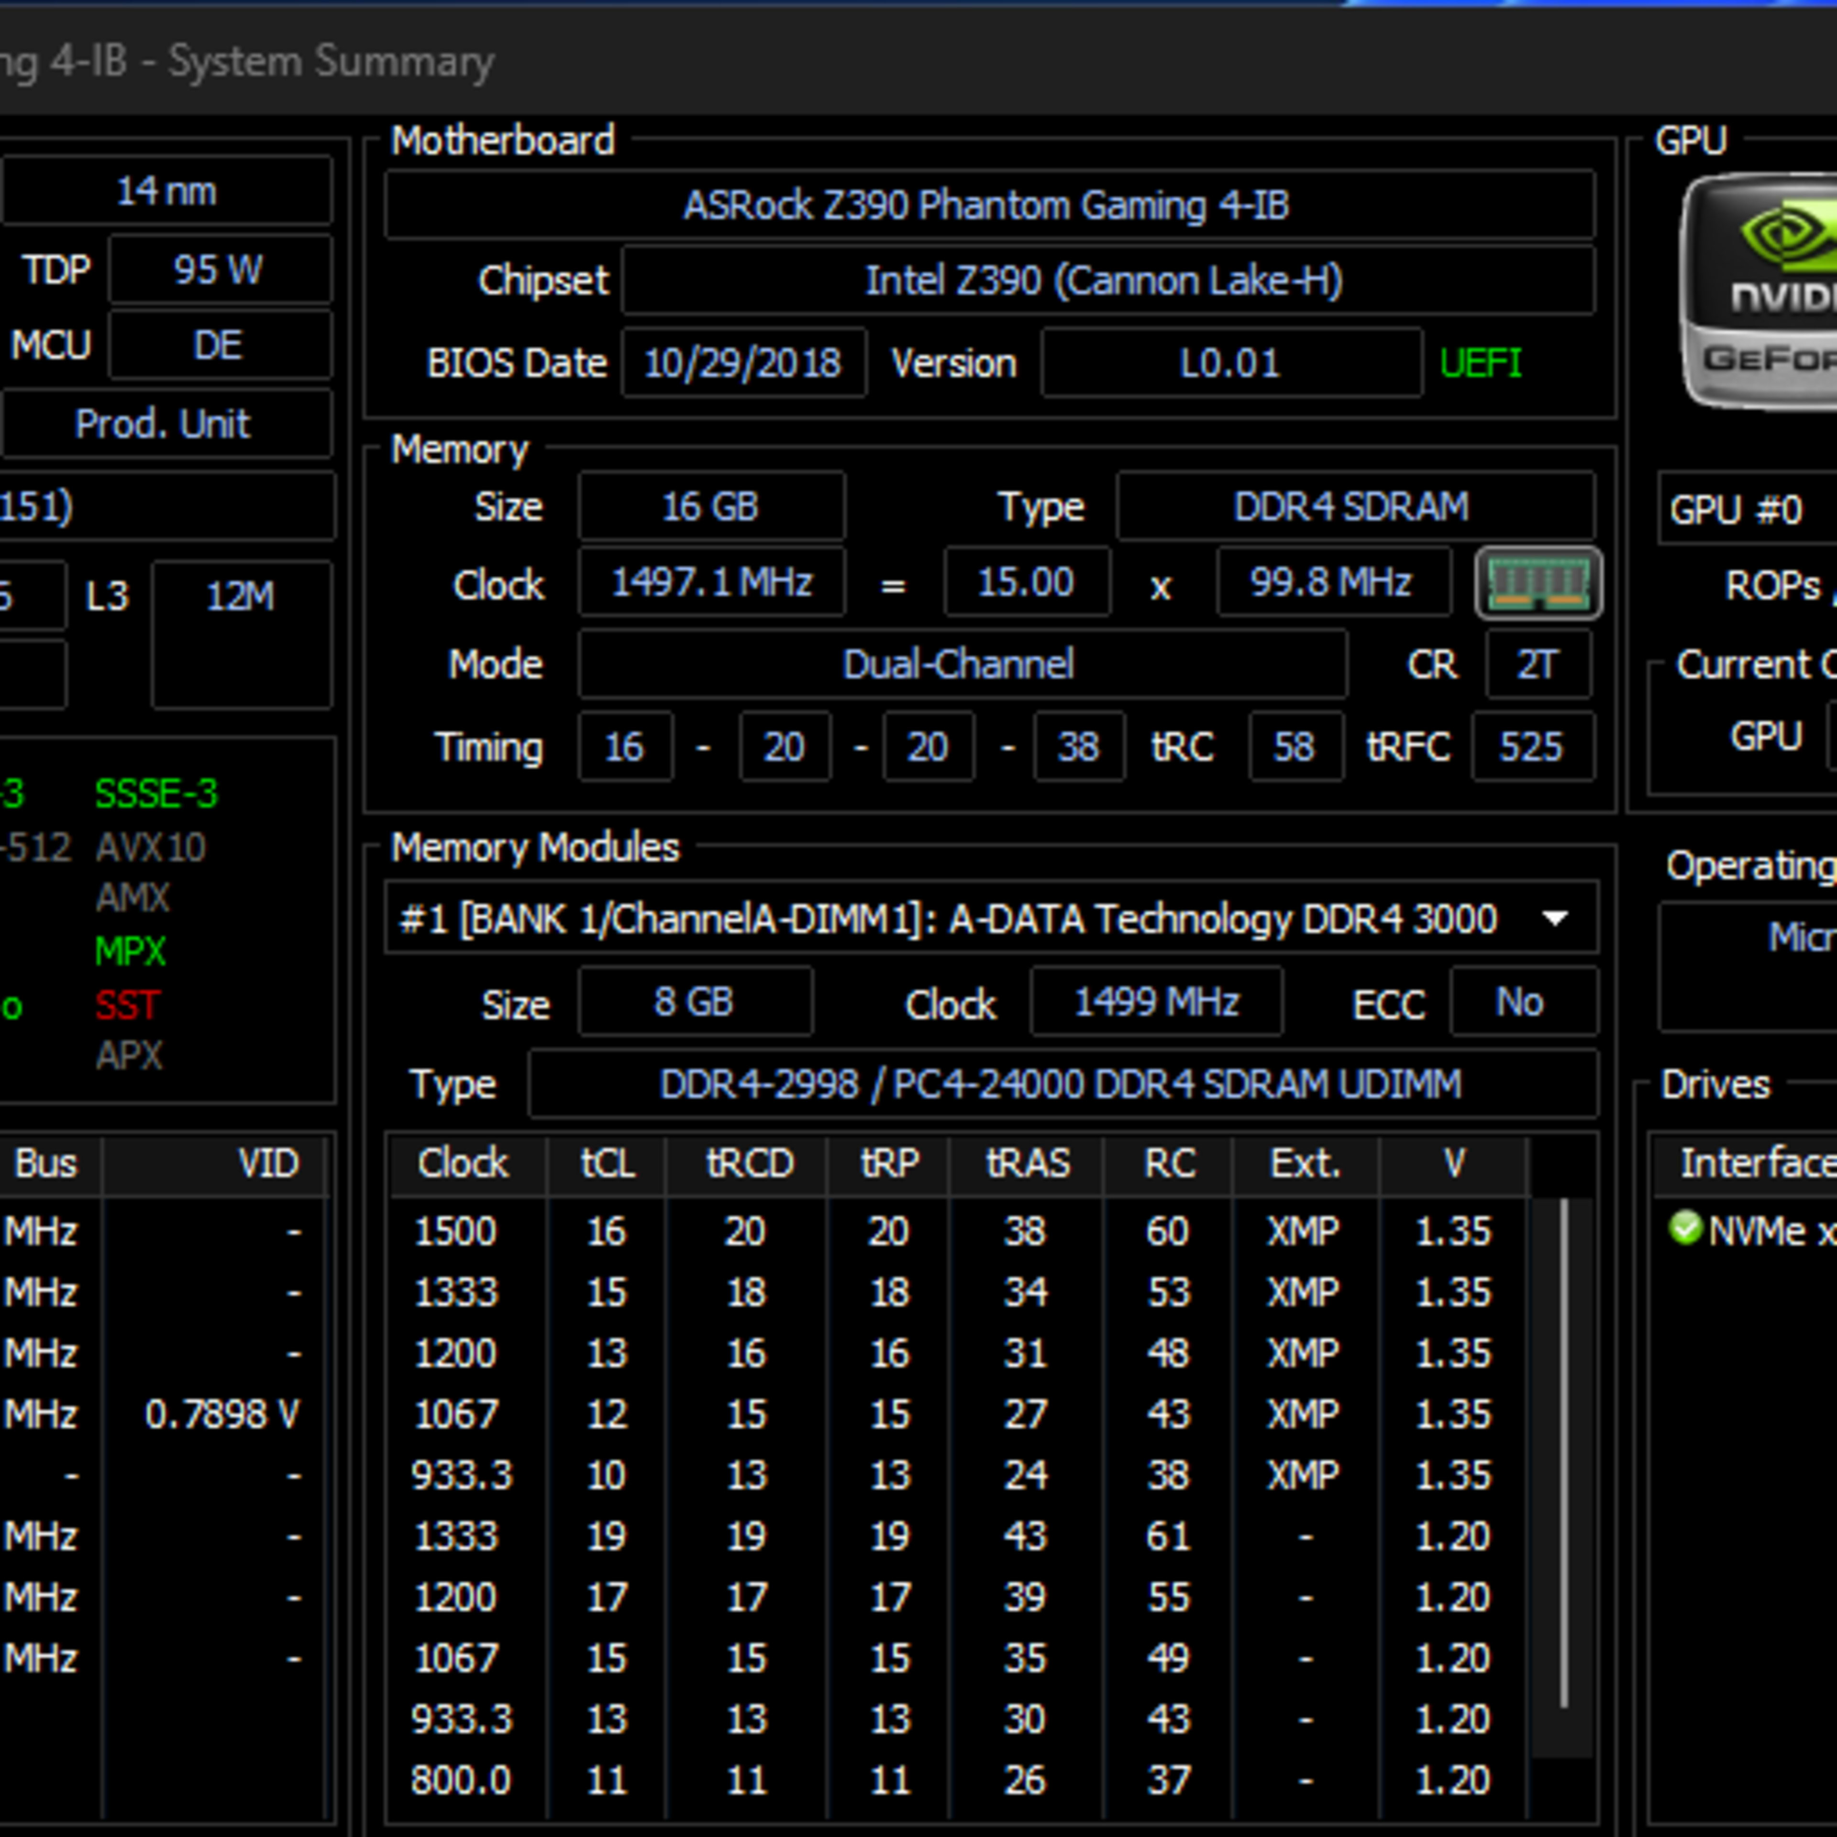Select the 1067 MHz XMP row with tCL 12
This screenshot has width=1837, height=1837.
pyautogui.click(x=958, y=1414)
